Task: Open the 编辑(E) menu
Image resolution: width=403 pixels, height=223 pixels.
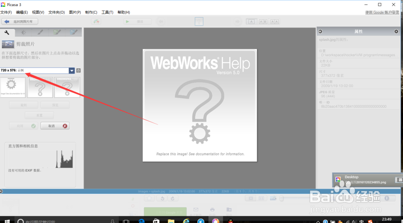Action: [x=22, y=12]
